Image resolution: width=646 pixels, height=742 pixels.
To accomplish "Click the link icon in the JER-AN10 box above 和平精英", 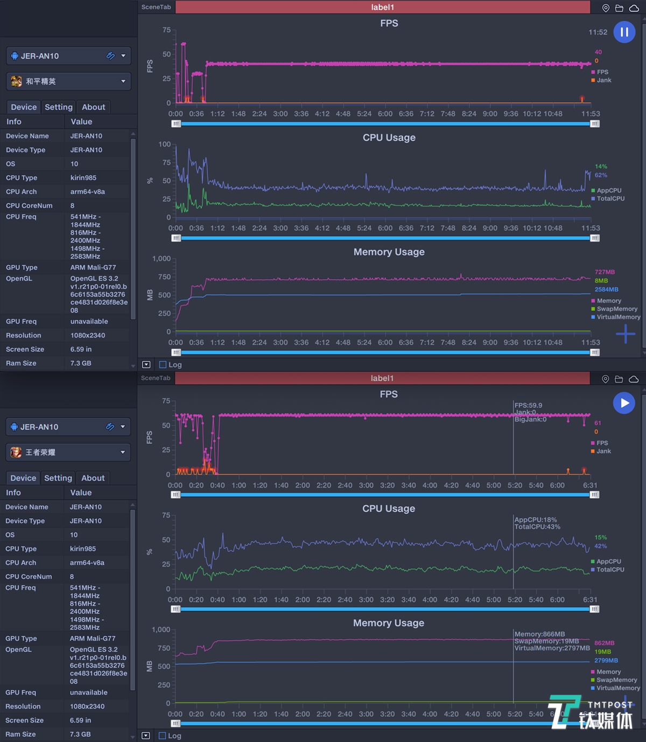I will (x=110, y=55).
